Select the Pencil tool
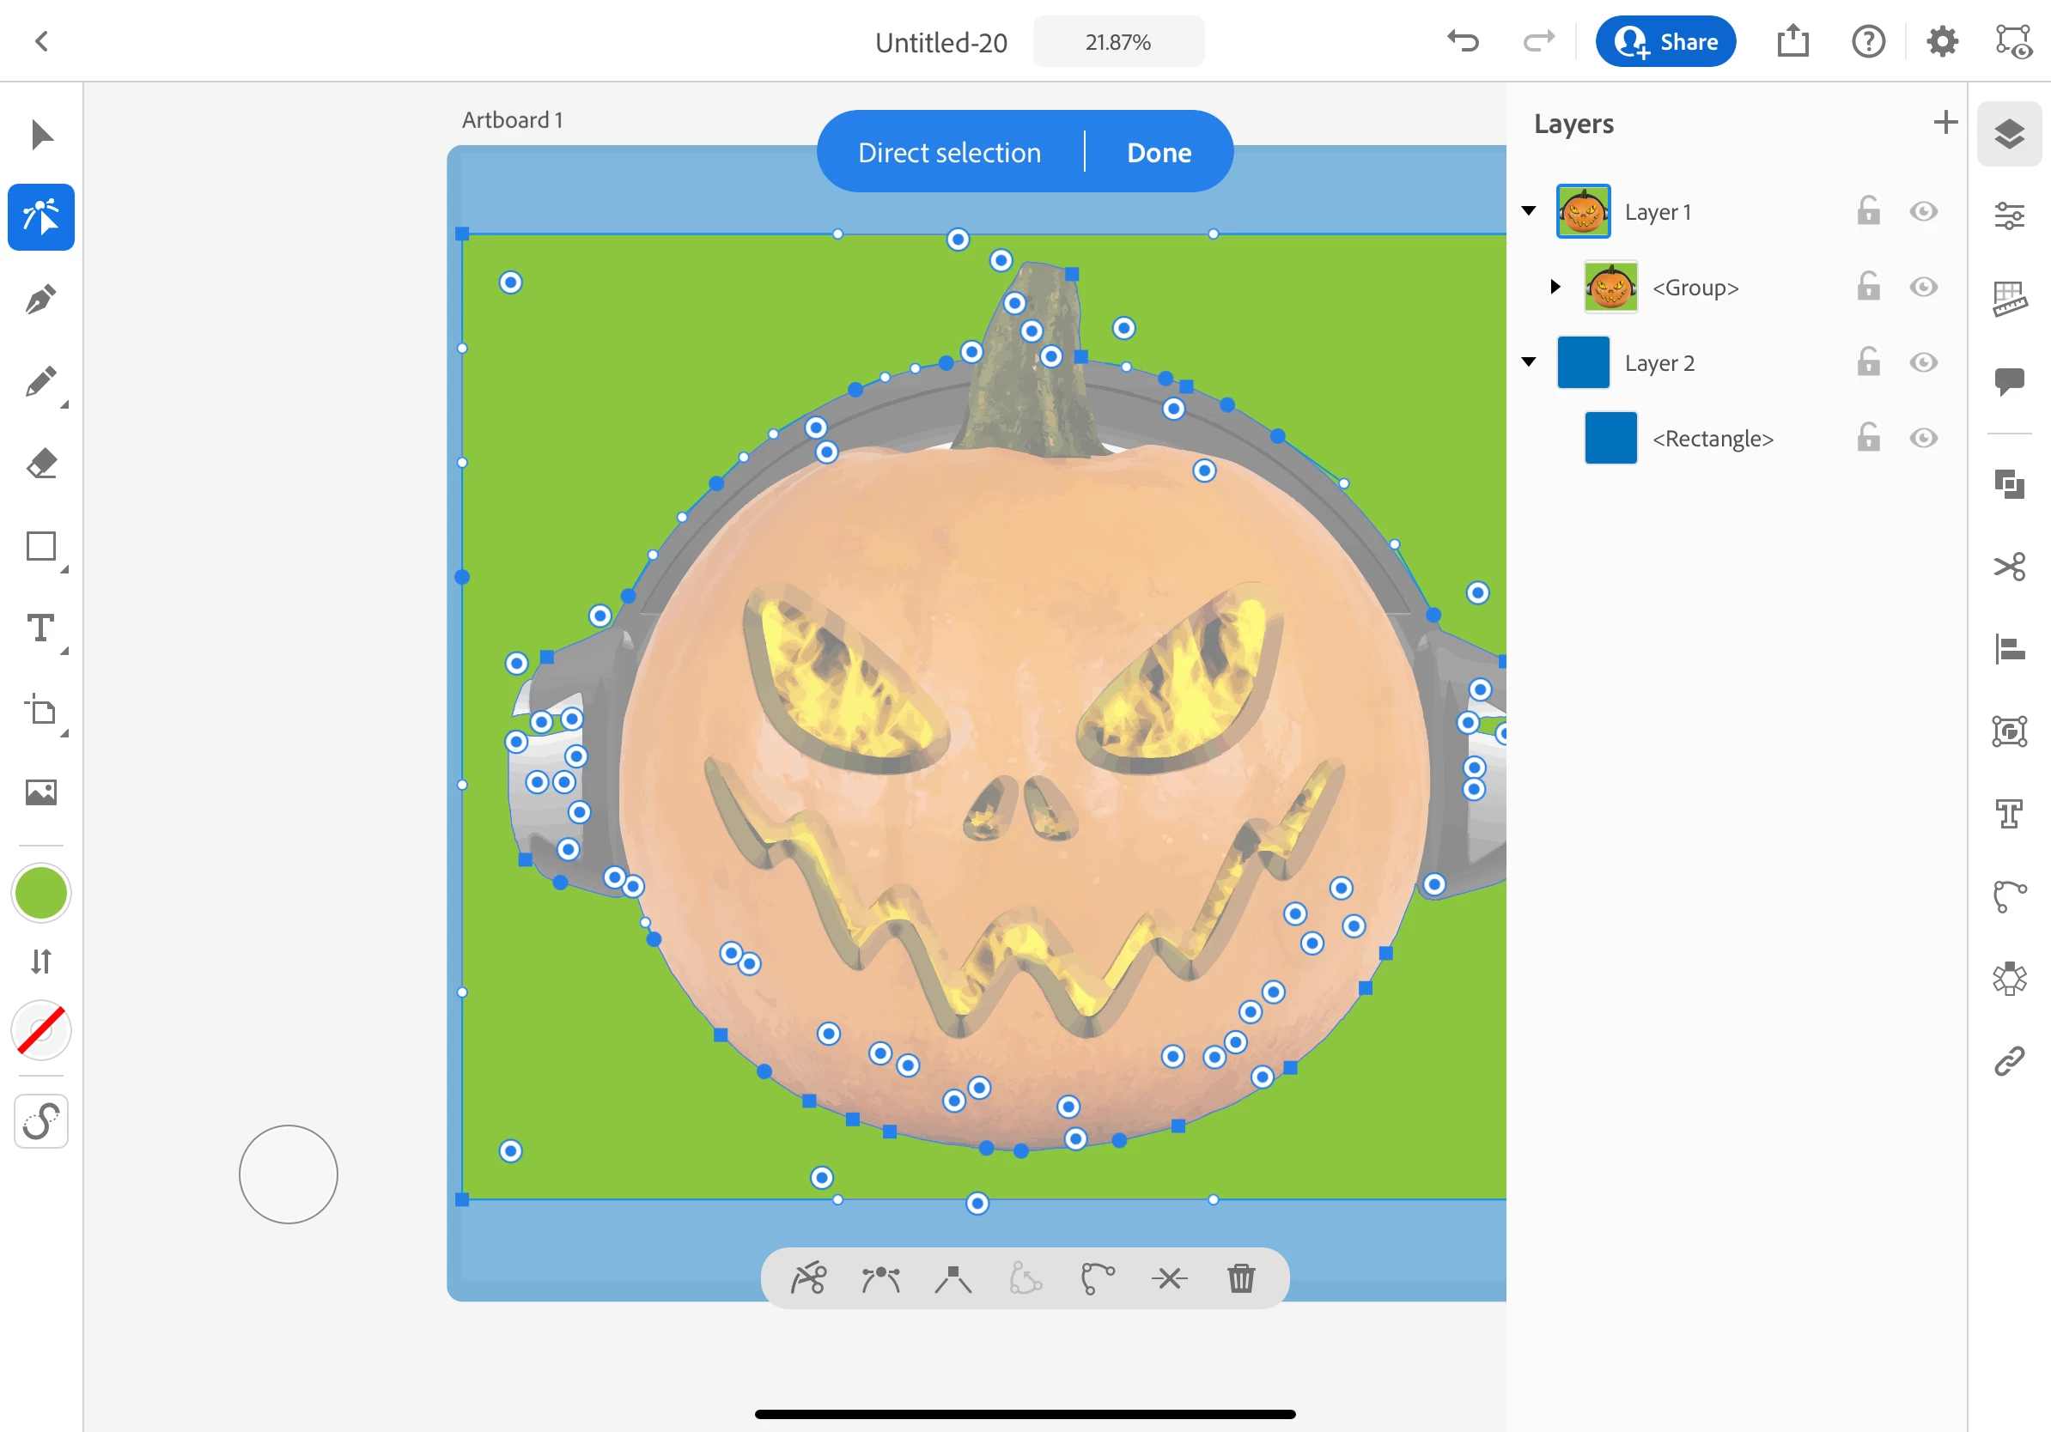 pos(41,382)
